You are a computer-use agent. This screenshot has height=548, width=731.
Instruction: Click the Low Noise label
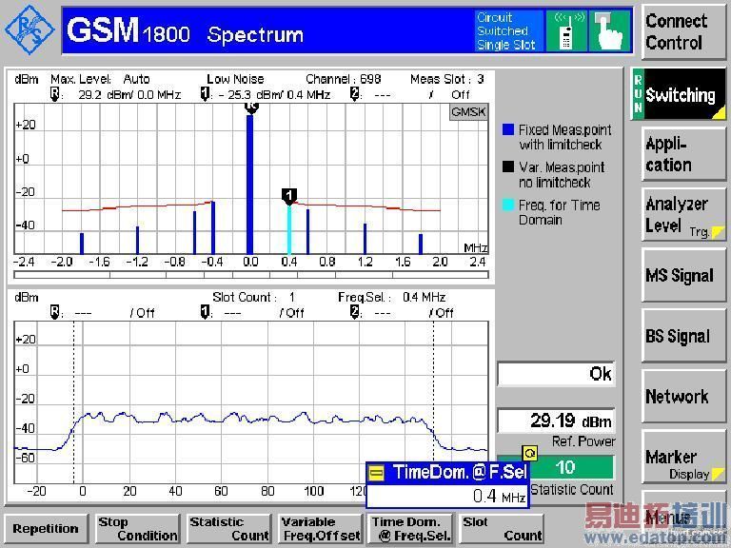point(235,79)
